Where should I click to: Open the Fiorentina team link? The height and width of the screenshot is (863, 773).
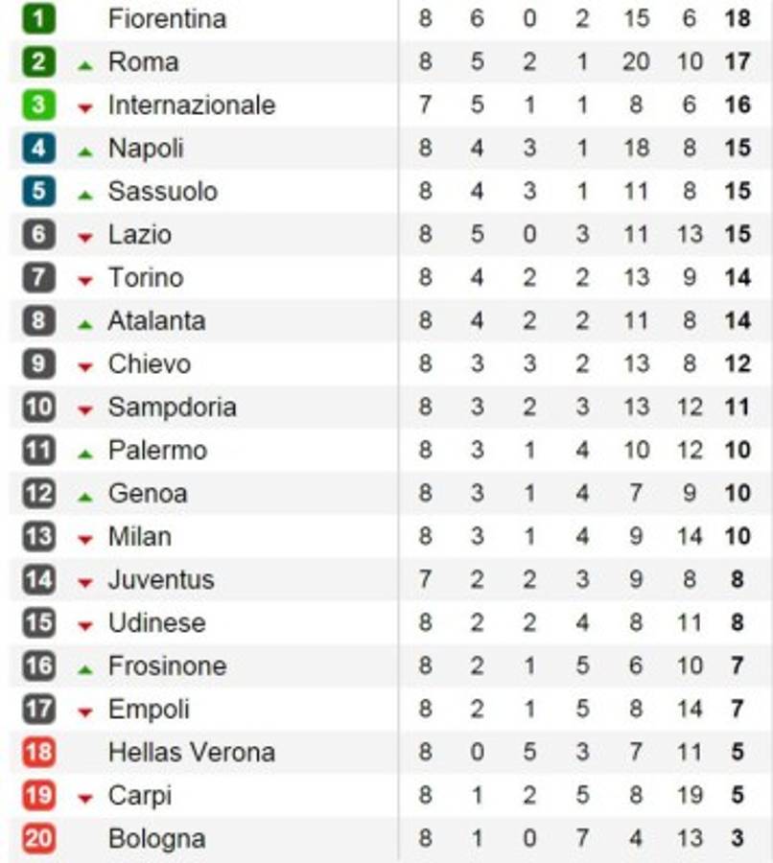tap(167, 18)
